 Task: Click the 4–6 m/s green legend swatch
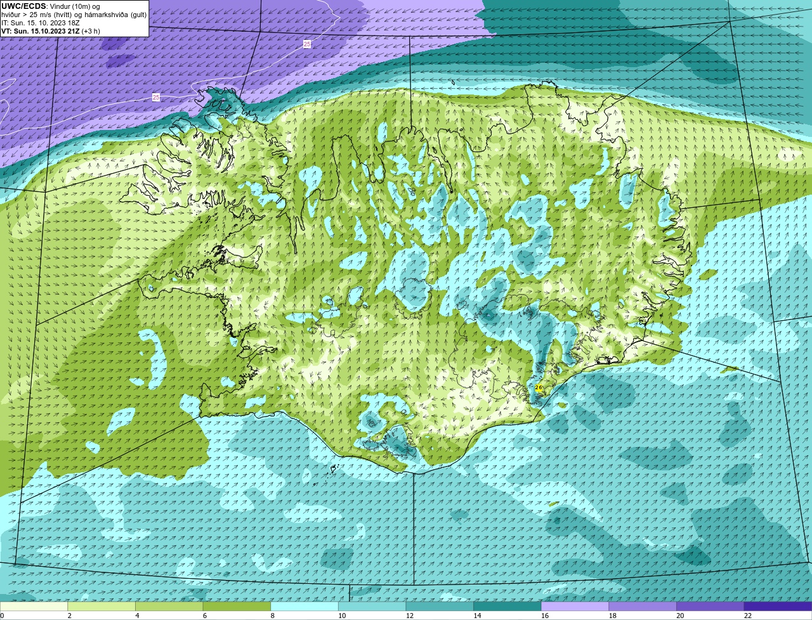(x=169, y=606)
